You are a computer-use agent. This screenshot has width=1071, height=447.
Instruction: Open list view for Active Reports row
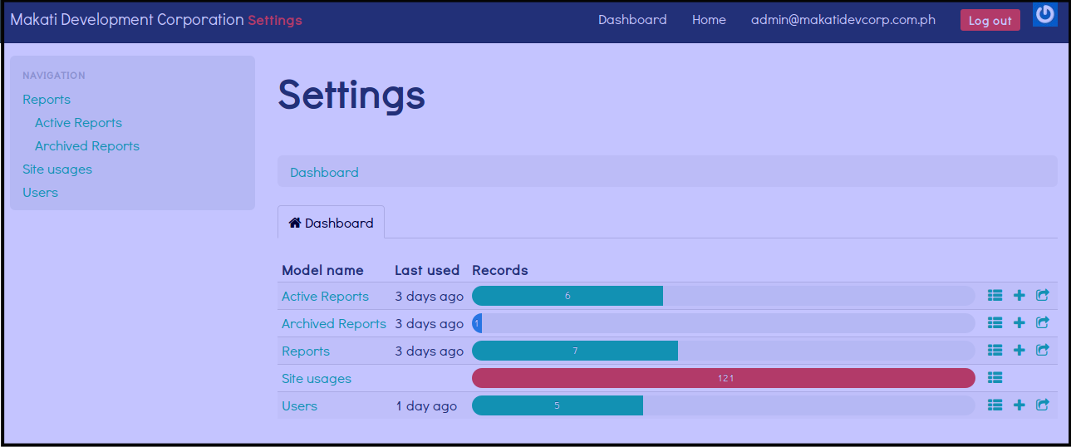(995, 295)
